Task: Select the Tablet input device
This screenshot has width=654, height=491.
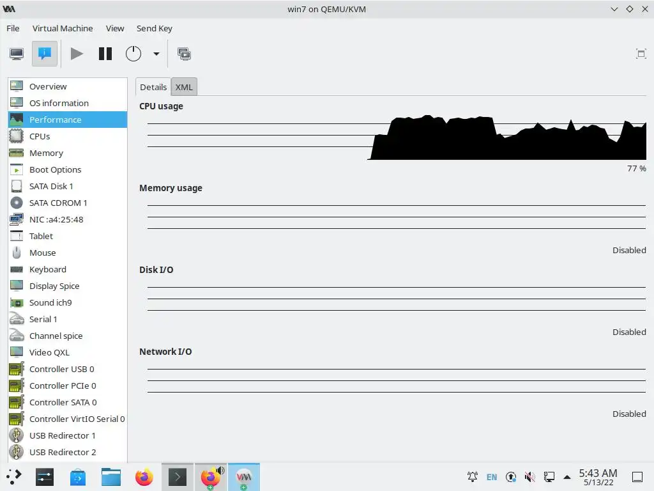Action: pyautogui.click(x=68, y=237)
